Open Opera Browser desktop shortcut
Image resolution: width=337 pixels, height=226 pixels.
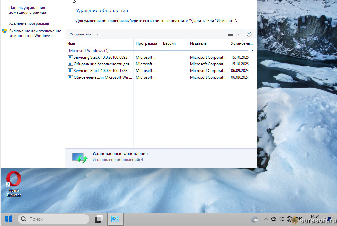tap(14, 184)
